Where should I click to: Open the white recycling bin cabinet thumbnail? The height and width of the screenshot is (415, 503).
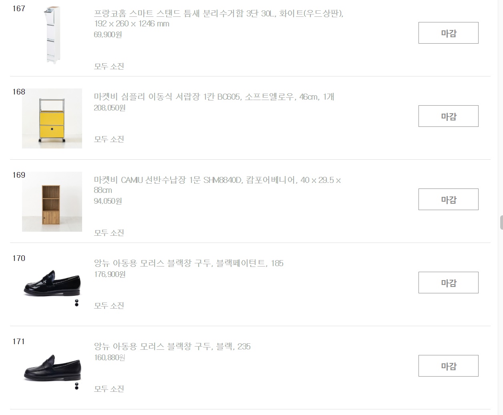click(x=52, y=35)
